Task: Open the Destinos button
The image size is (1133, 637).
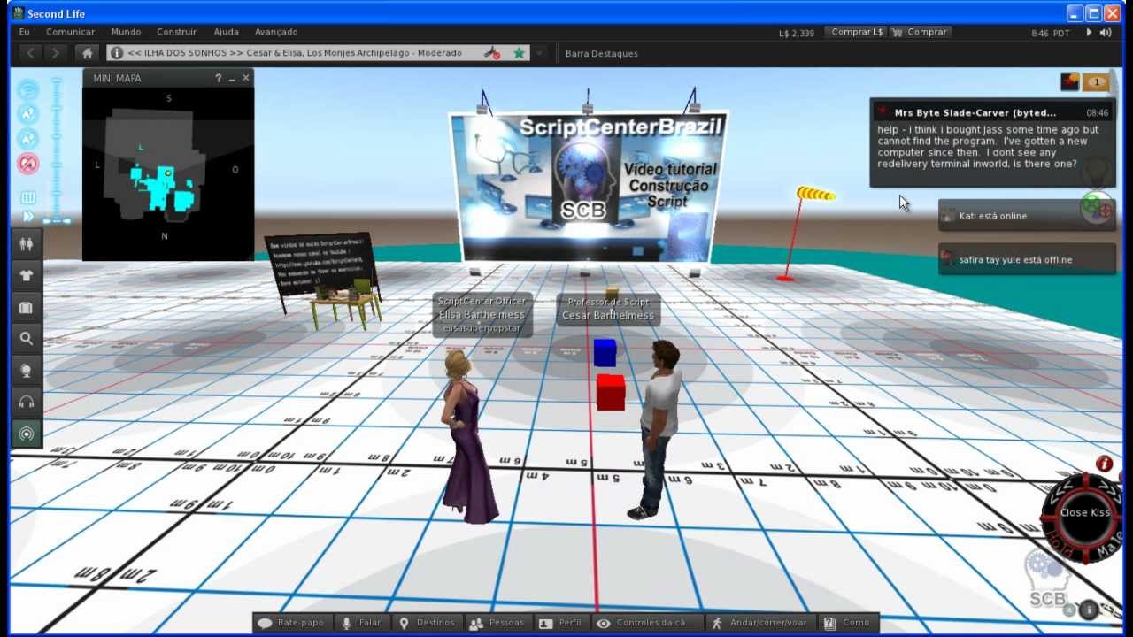Action: (x=427, y=623)
